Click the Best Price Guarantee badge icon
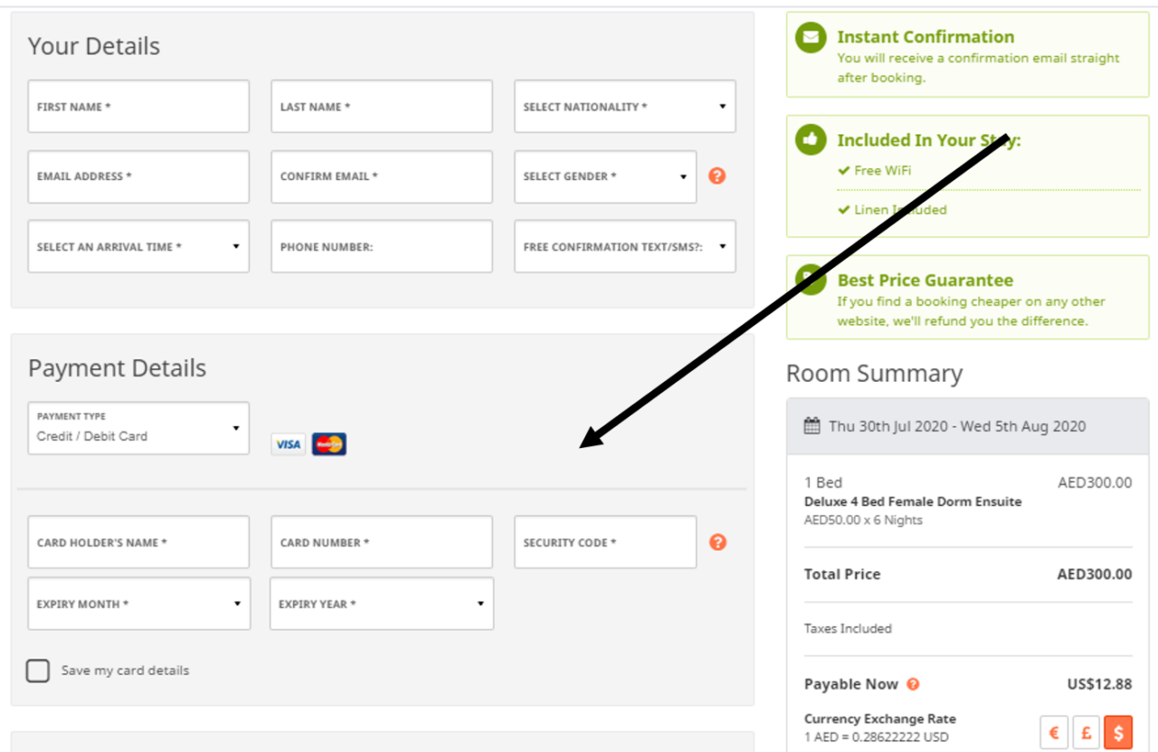Screen dimensions: 1158x752 pos(809,281)
